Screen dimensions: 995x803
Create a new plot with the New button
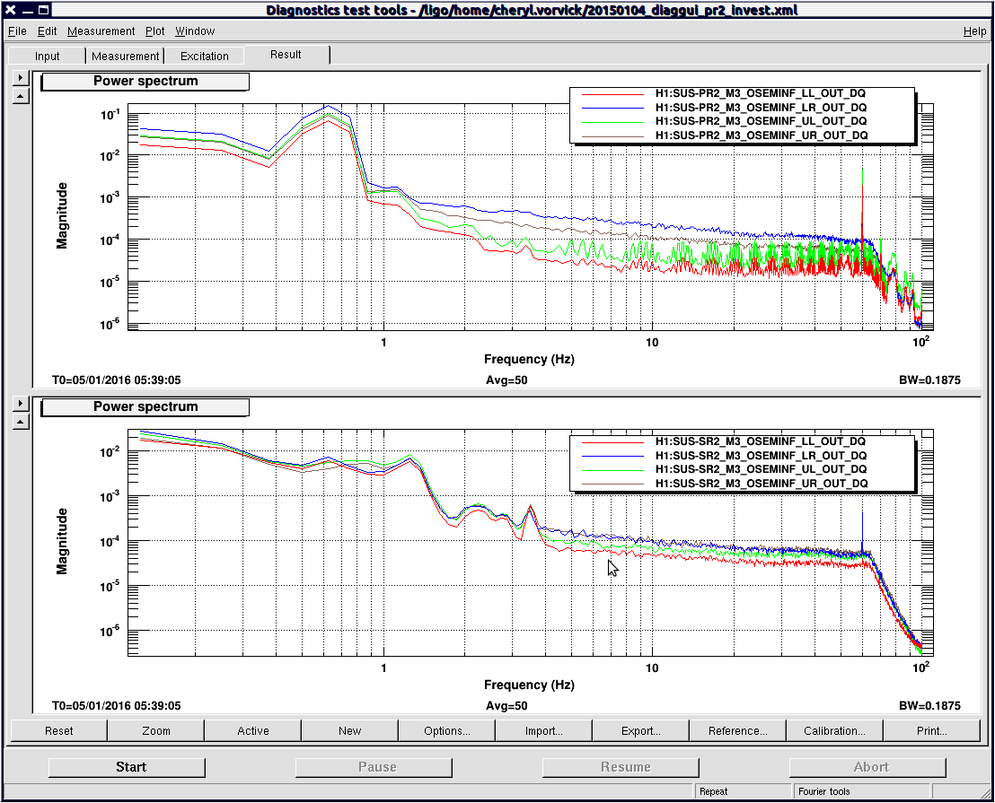tap(350, 730)
